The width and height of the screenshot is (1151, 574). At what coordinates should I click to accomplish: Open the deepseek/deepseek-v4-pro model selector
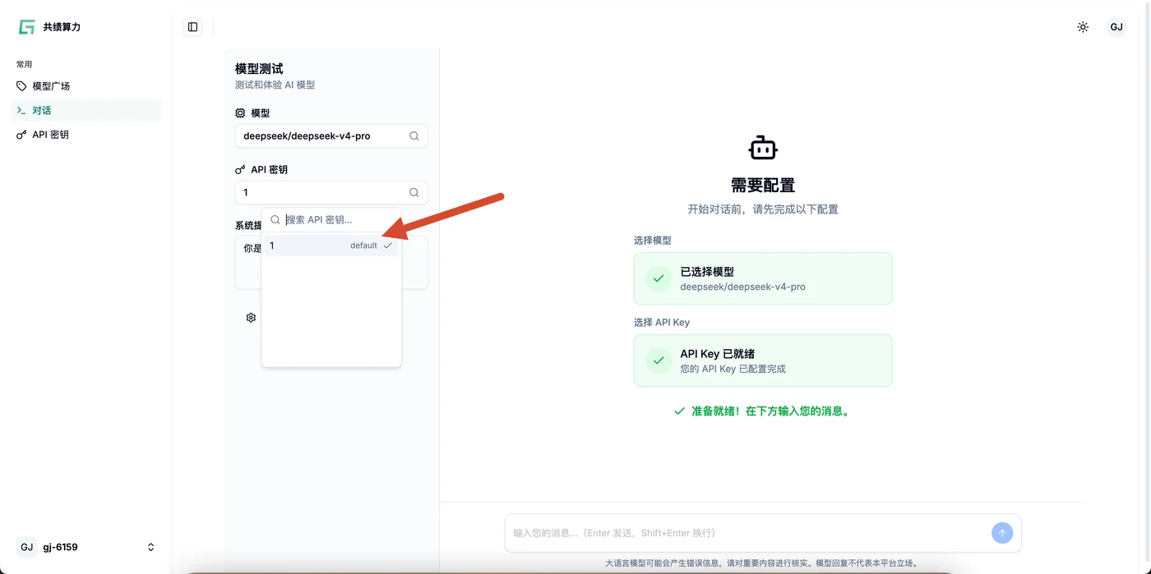(331, 136)
